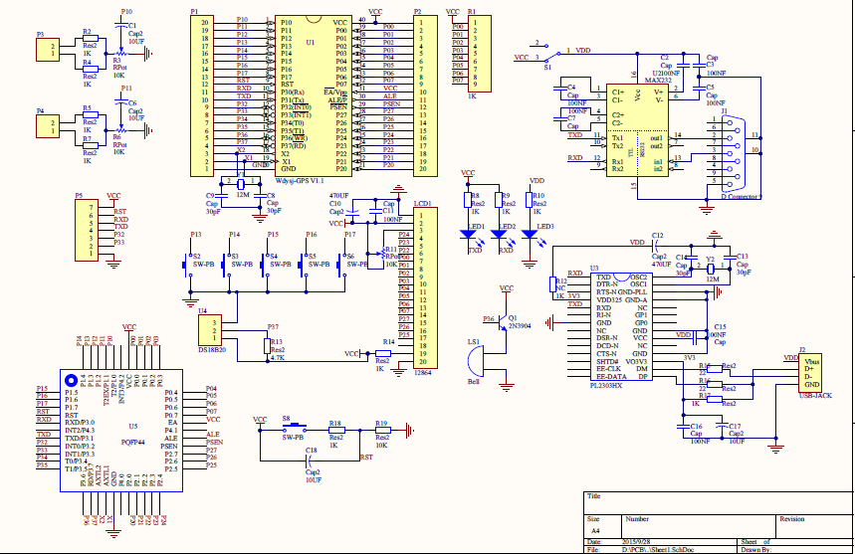Select the U4 DS18B20 sensor symbol
The width and height of the screenshot is (855, 554).
pyautogui.click(x=210, y=330)
